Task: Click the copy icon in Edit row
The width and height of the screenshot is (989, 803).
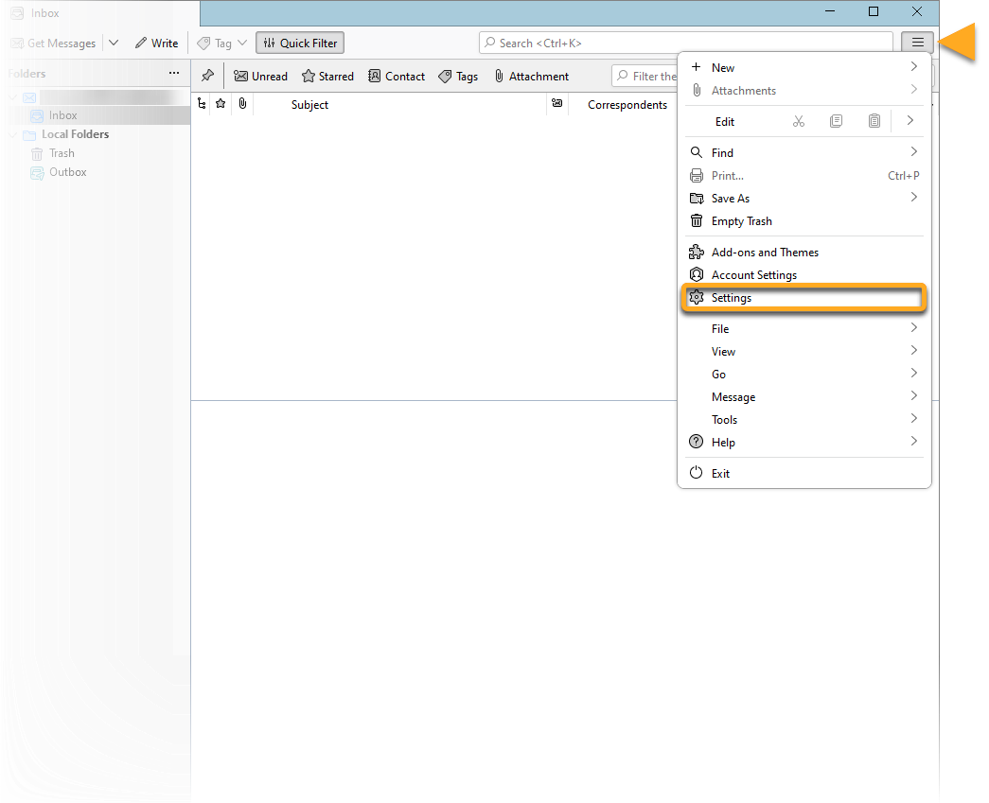Action: click(836, 121)
